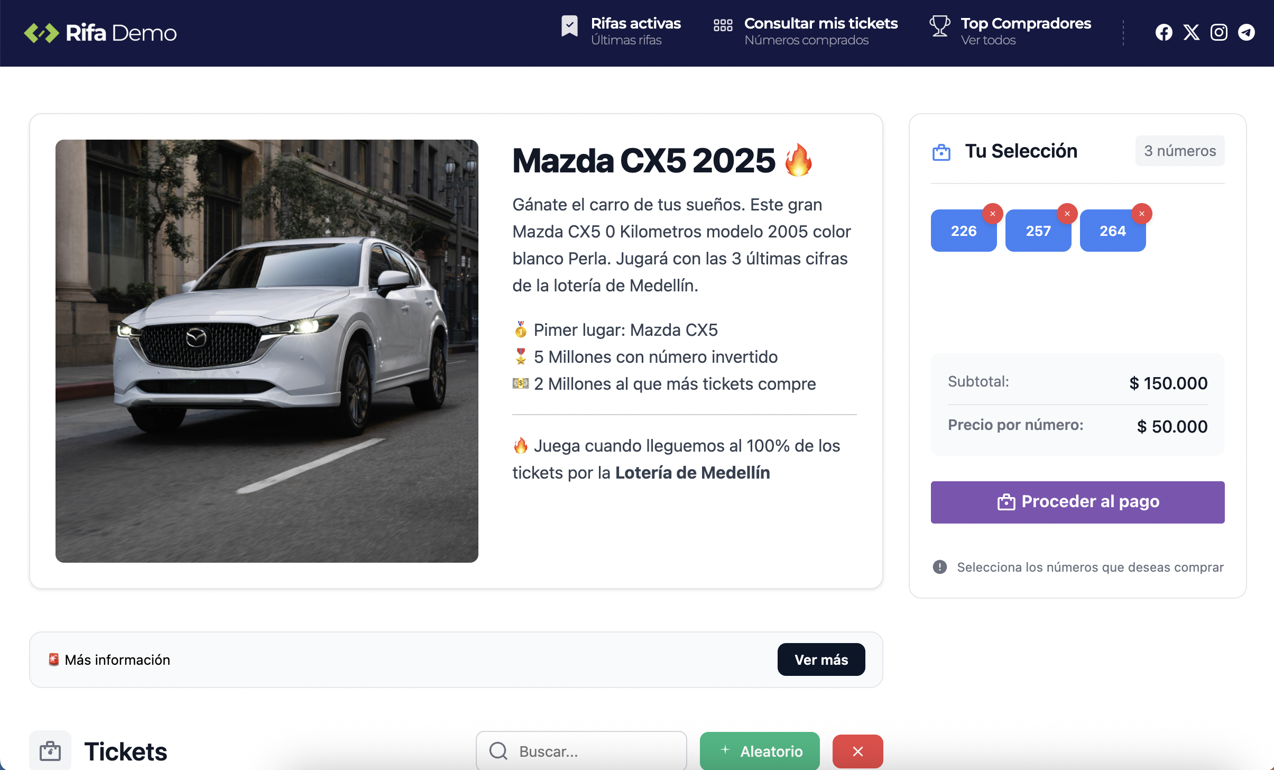Open Consultar mis tickets menu item

tap(820, 31)
